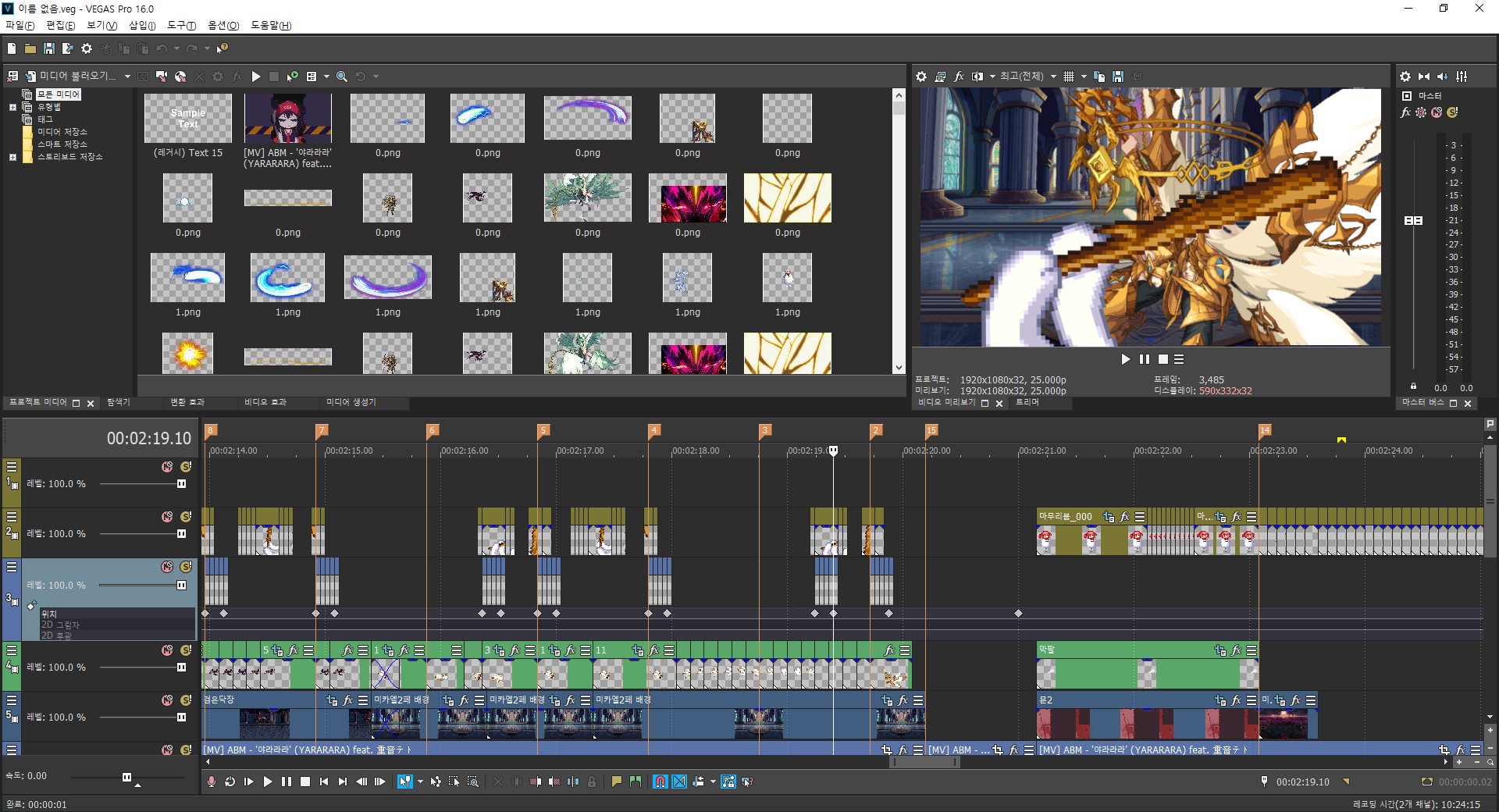Click the Record microphone button in transport

click(211, 782)
